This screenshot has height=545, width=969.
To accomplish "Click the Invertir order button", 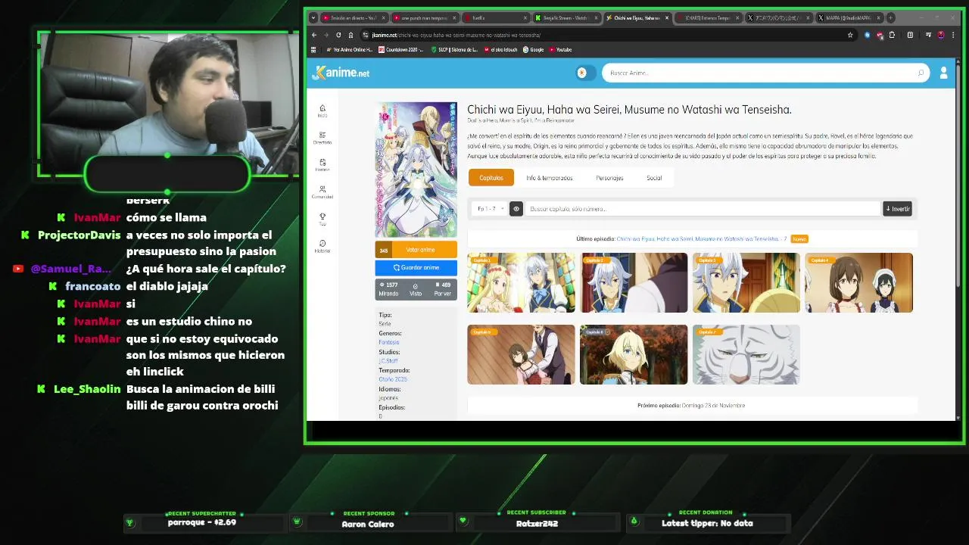I will 897,209.
